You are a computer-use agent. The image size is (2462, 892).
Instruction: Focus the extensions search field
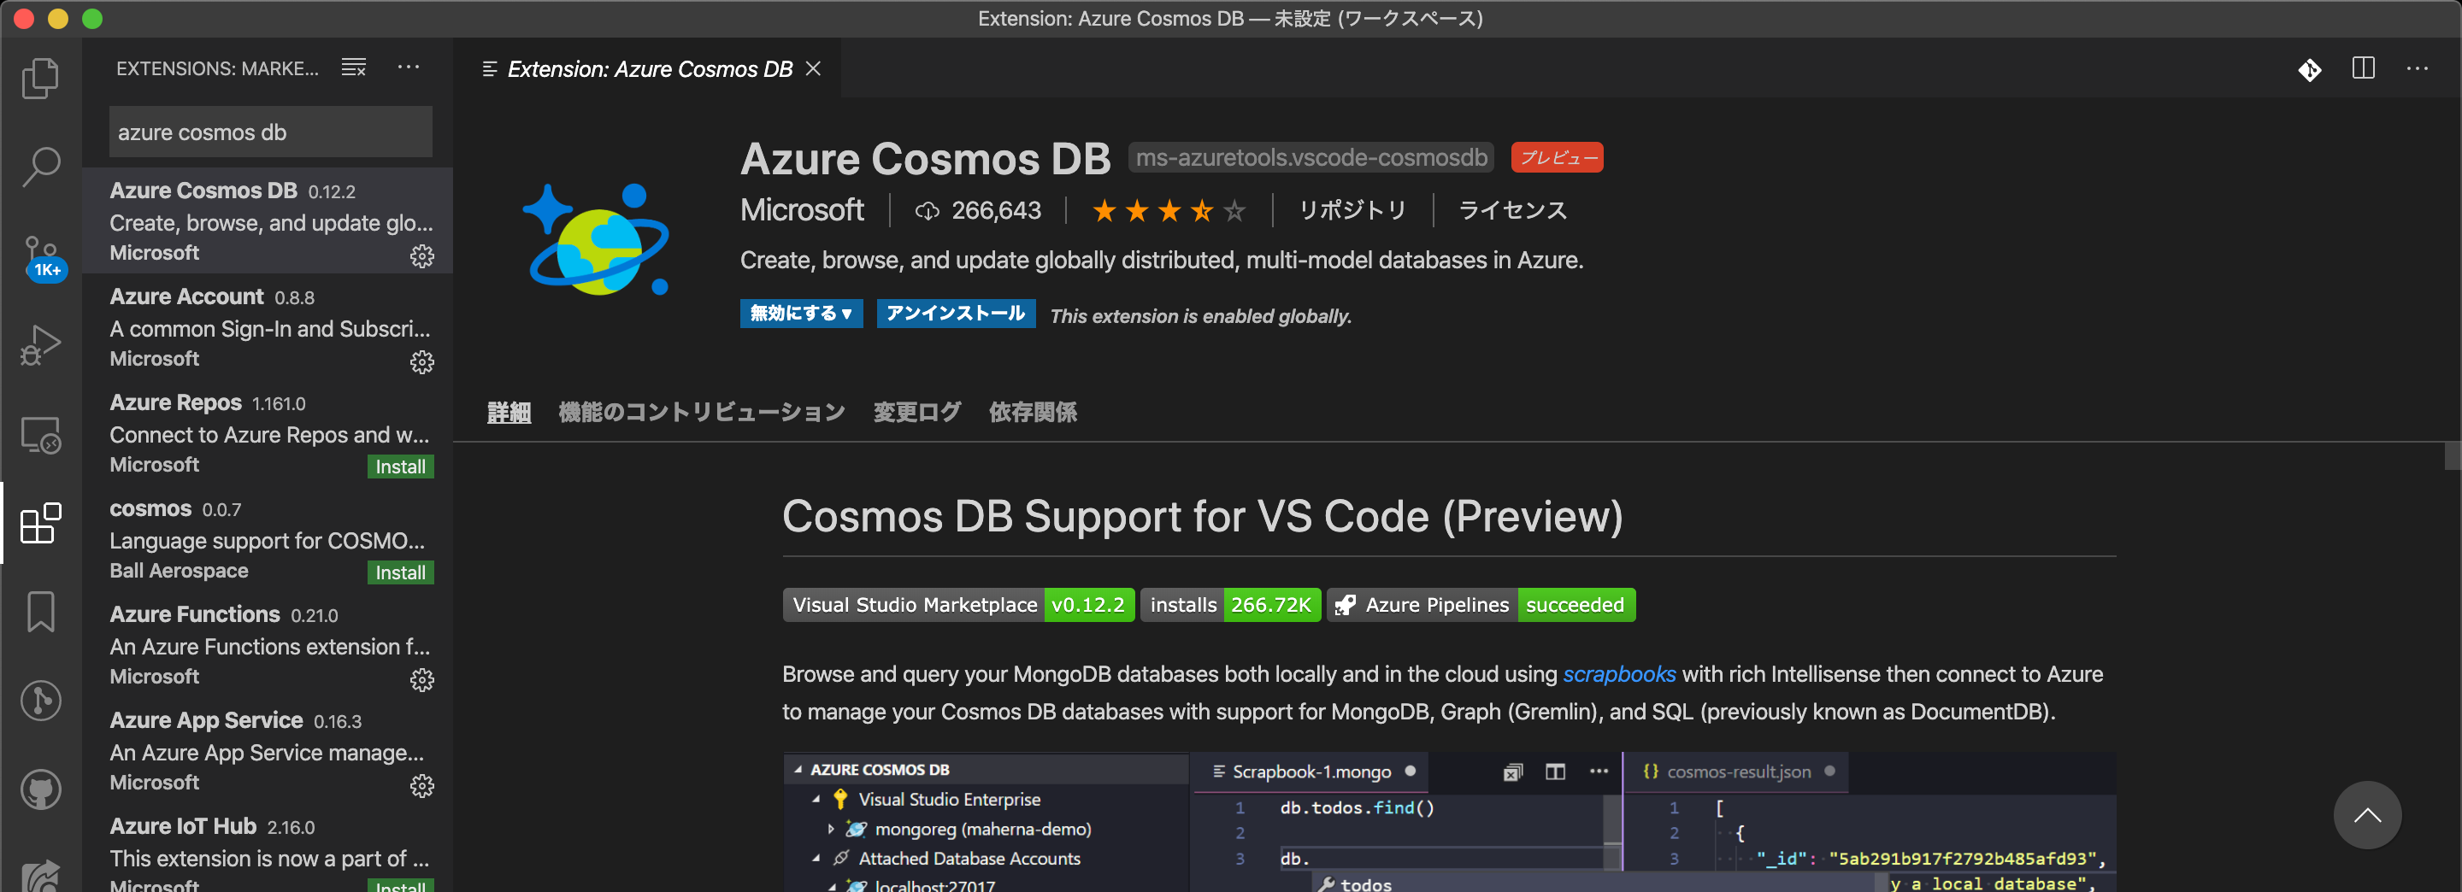point(270,132)
